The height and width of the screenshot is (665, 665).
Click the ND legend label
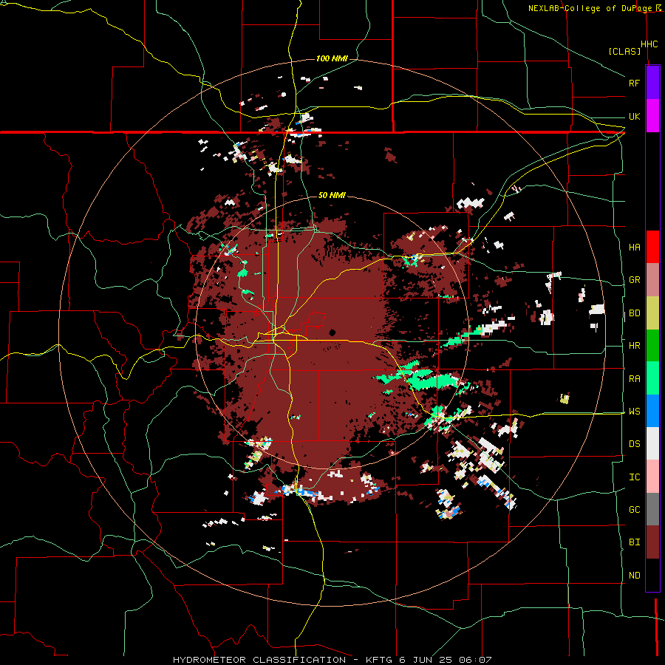coord(634,575)
